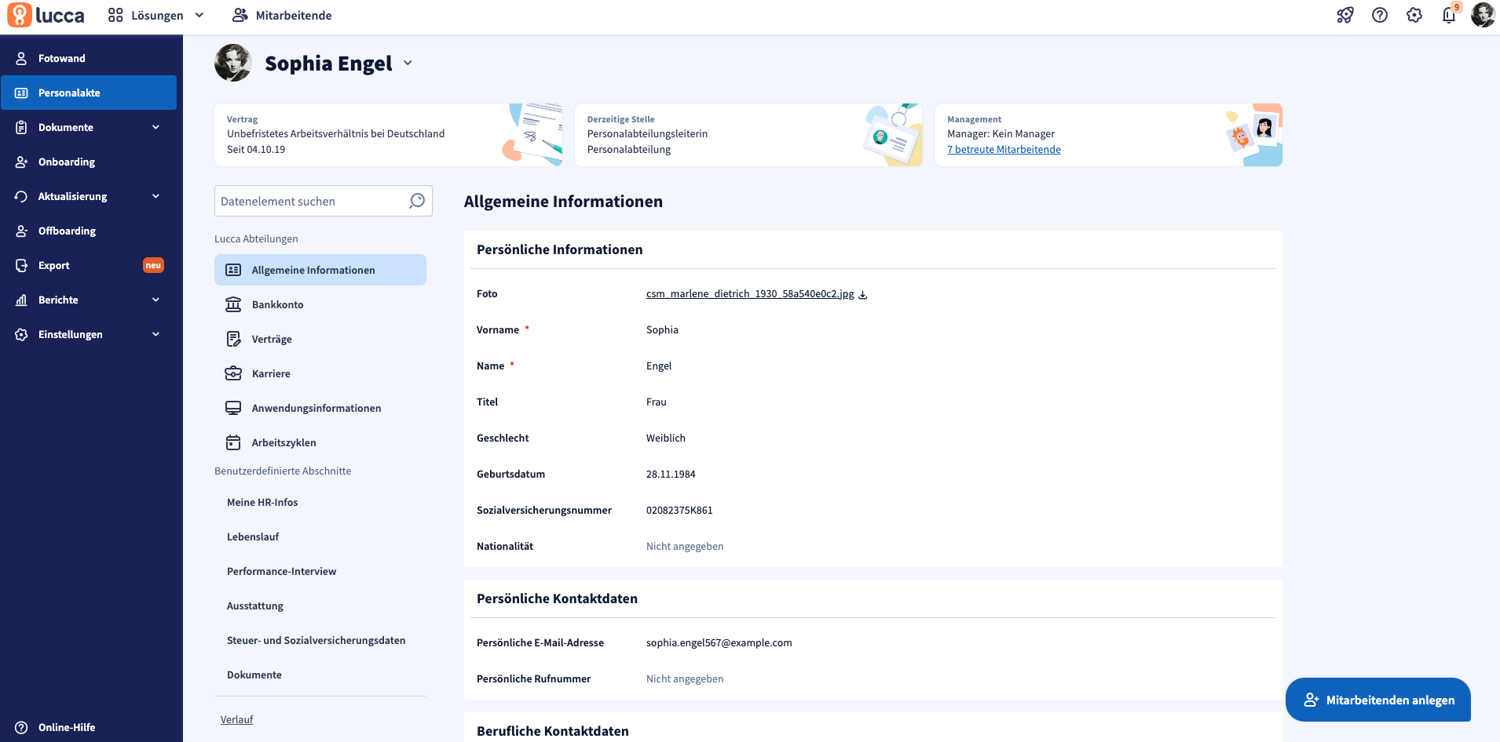1500x742 pixels.
Task: Click the Karriere briefcase icon
Action: 233,373
